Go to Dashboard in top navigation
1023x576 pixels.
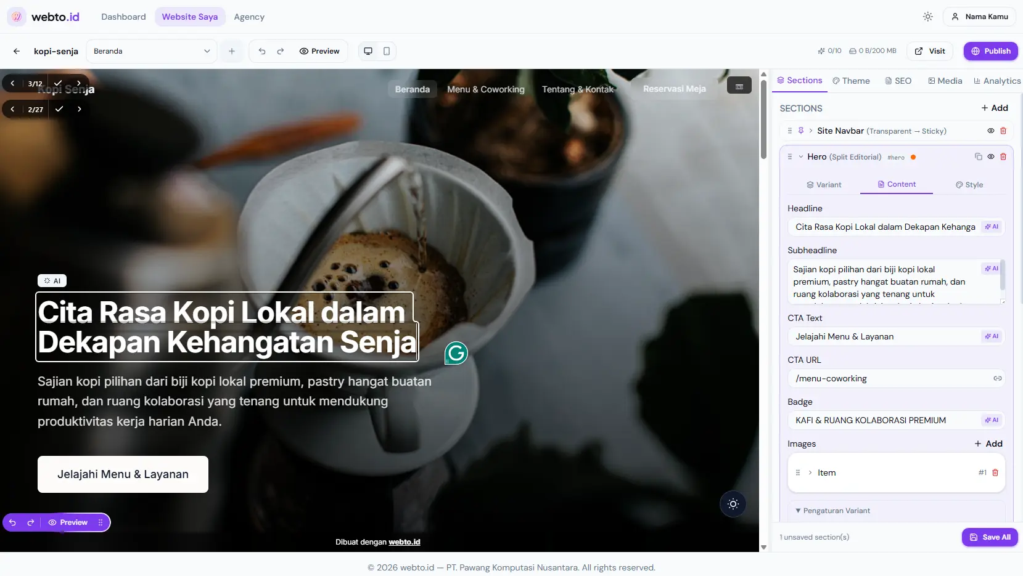(x=123, y=17)
